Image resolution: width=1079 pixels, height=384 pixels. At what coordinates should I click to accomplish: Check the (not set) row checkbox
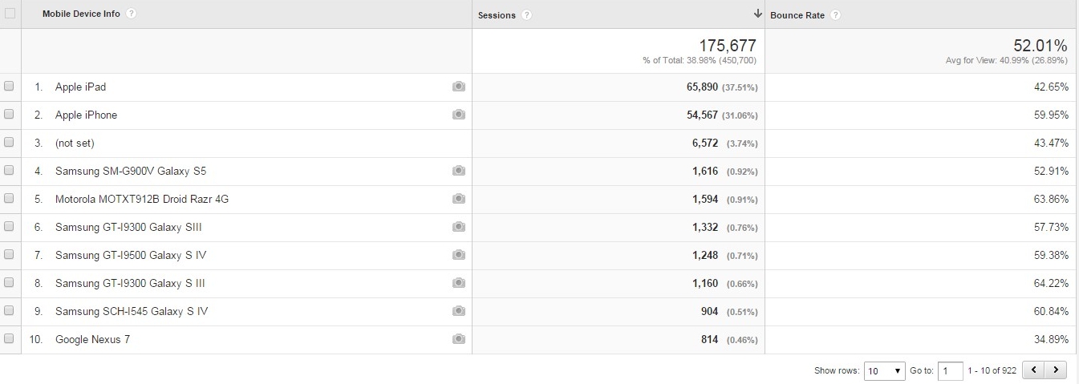tap(10, 143)
